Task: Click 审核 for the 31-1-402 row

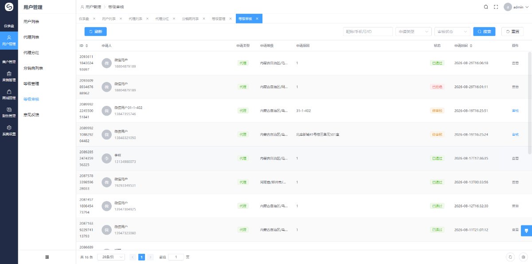Action: [515, 111]
